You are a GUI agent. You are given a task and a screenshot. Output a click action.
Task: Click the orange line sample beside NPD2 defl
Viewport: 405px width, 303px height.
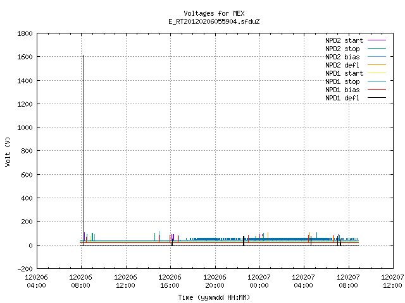[x=377, y=64]
